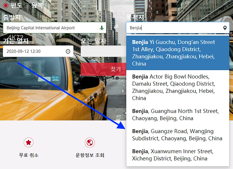Click the red star 무료 취소 icon

coord(28,142)
